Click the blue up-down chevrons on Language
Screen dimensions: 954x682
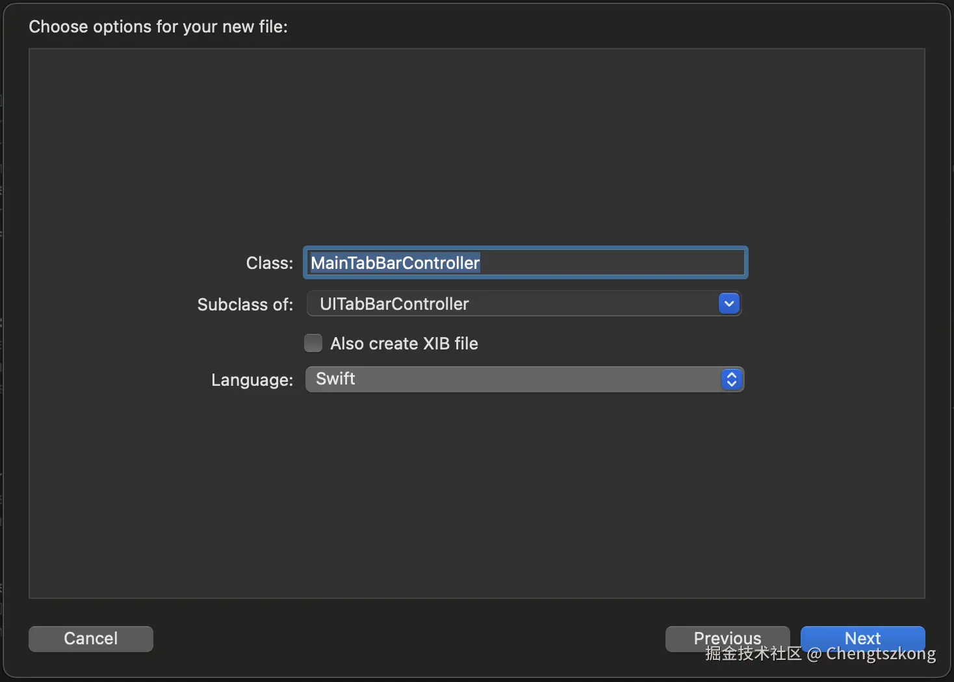point(732,379)
